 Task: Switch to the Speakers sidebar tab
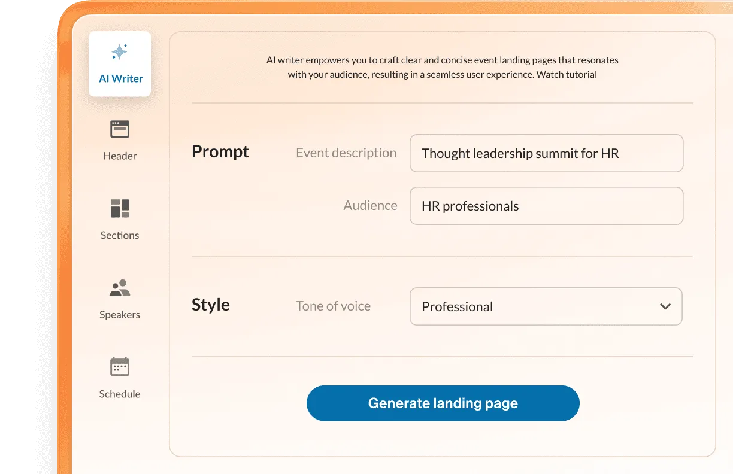pos(119,298)
